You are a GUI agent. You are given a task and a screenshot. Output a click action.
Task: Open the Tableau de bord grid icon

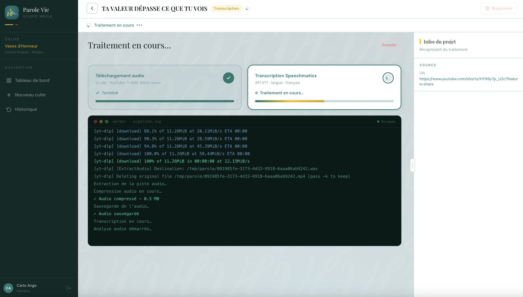coord(9,80)
